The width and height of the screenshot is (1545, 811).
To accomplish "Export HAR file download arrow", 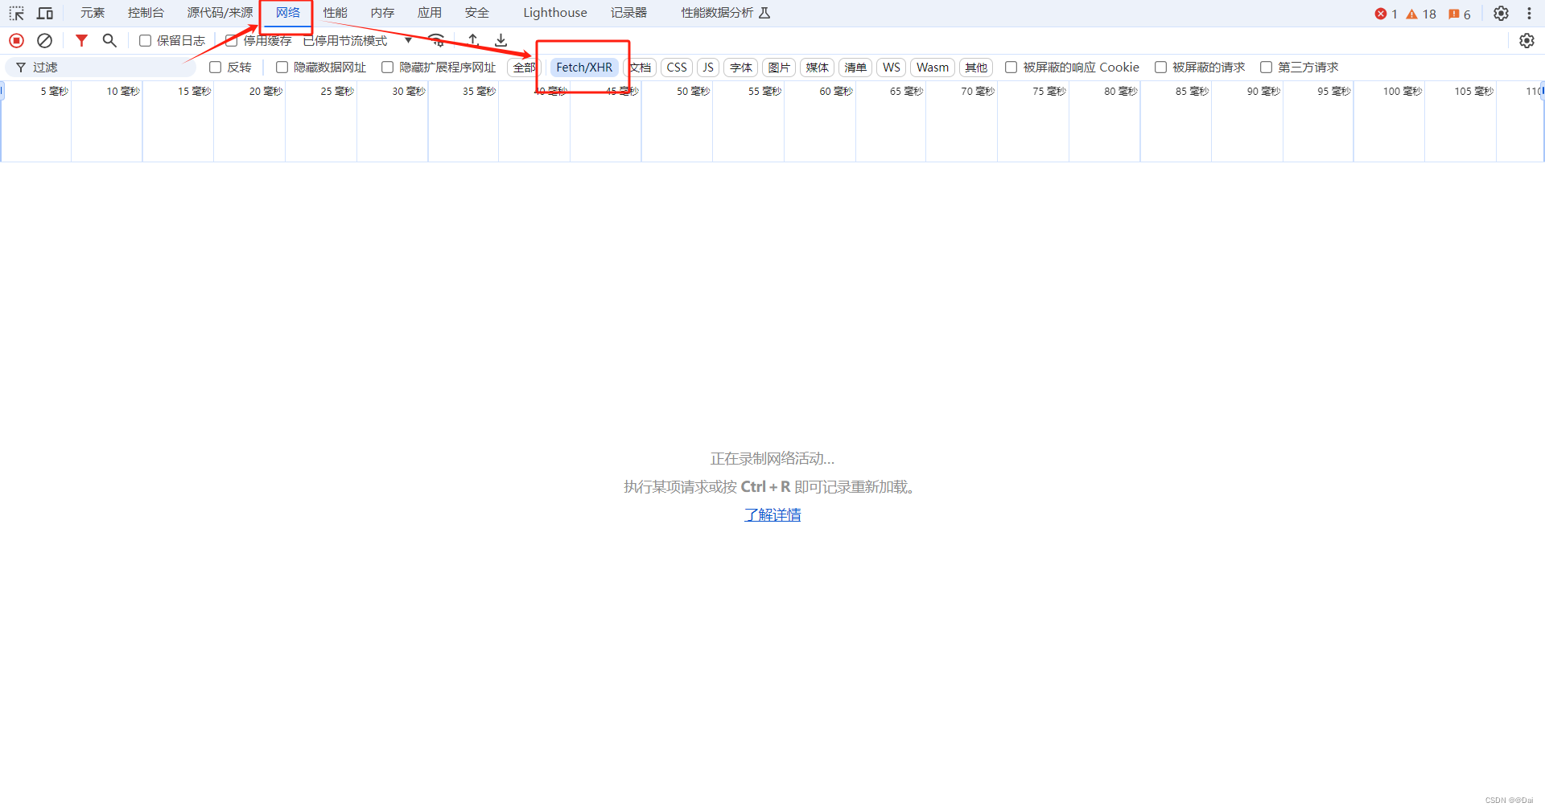I will point(501,40).
